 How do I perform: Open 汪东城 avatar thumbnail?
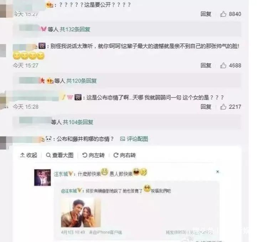(42, 177)
